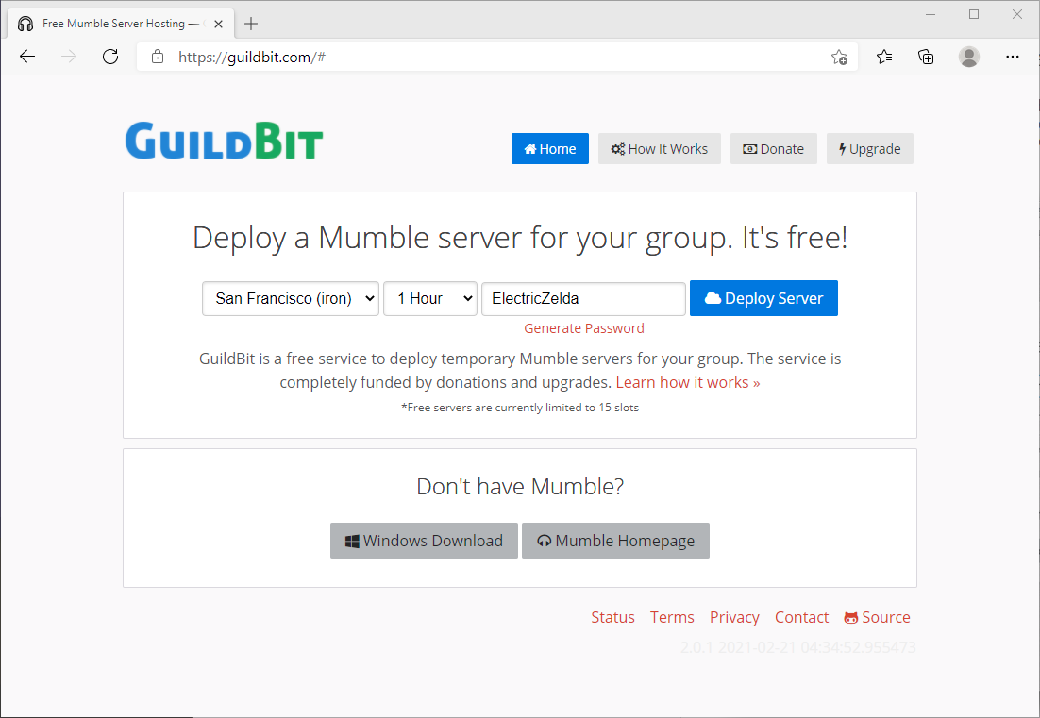Click the browser forward arrow
Viewport: 1040px width, 718px height.
pyautogui.click(x=69, y=57)
